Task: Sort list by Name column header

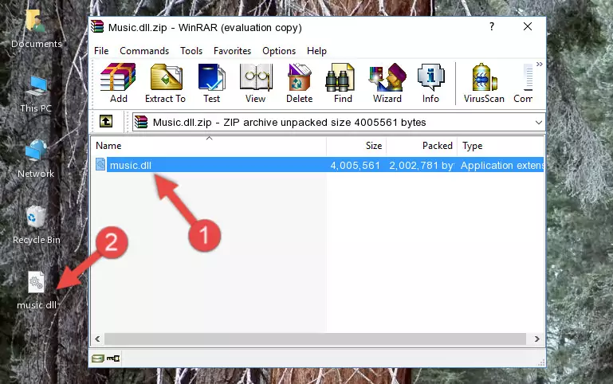Action: (x=209, y=146)
